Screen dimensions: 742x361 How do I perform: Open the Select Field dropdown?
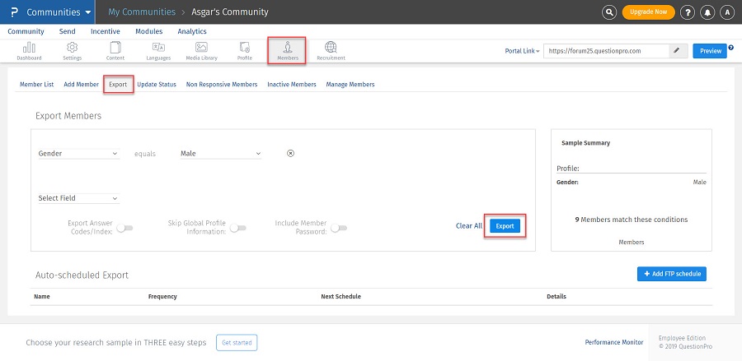pos(79,198)
